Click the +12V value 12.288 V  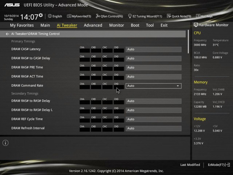(199, 131)
